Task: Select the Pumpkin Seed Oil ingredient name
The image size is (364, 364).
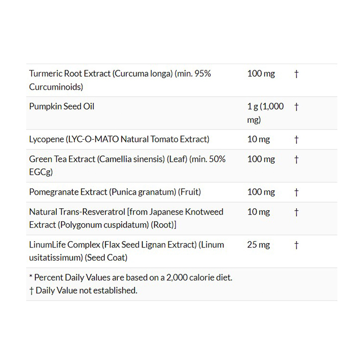Action: coord(62,106)
